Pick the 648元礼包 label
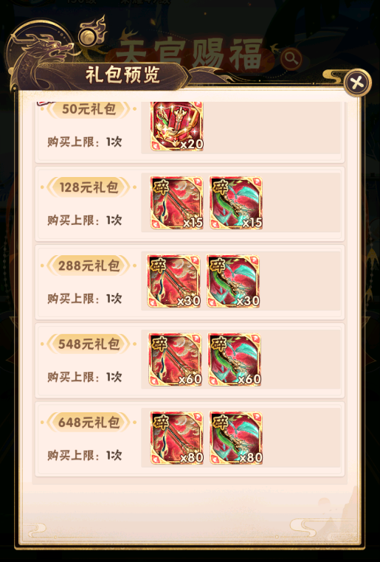The width and height of the screenshot is (380, 562). [89, 423]
